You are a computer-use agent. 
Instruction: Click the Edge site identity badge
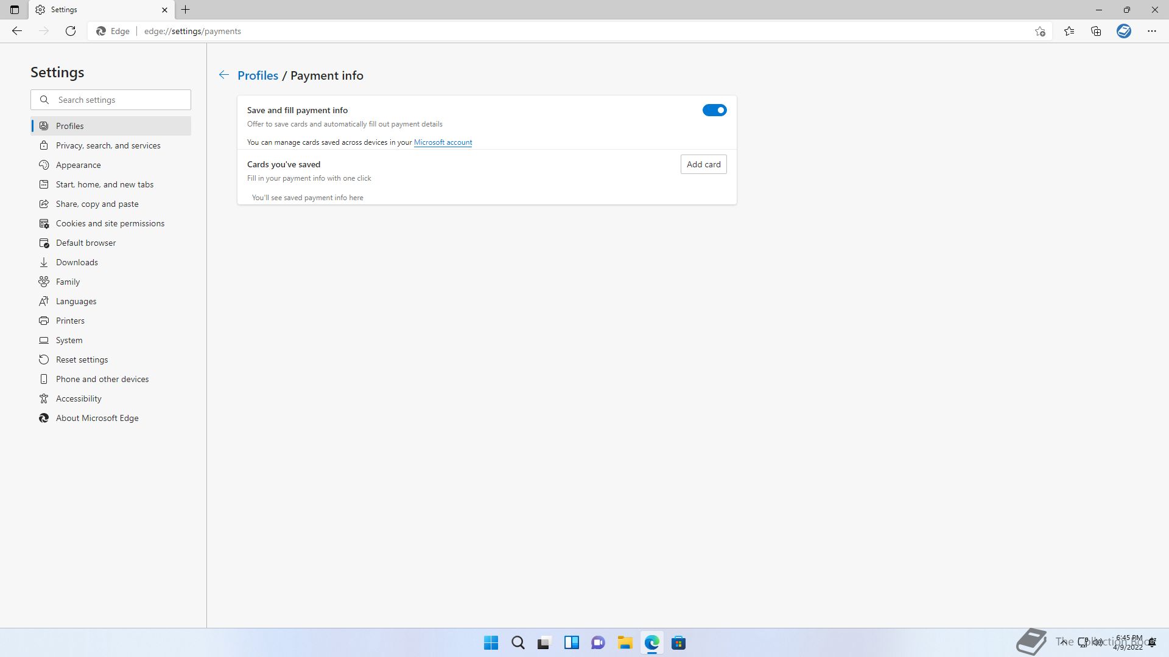[x=113, y=31]
